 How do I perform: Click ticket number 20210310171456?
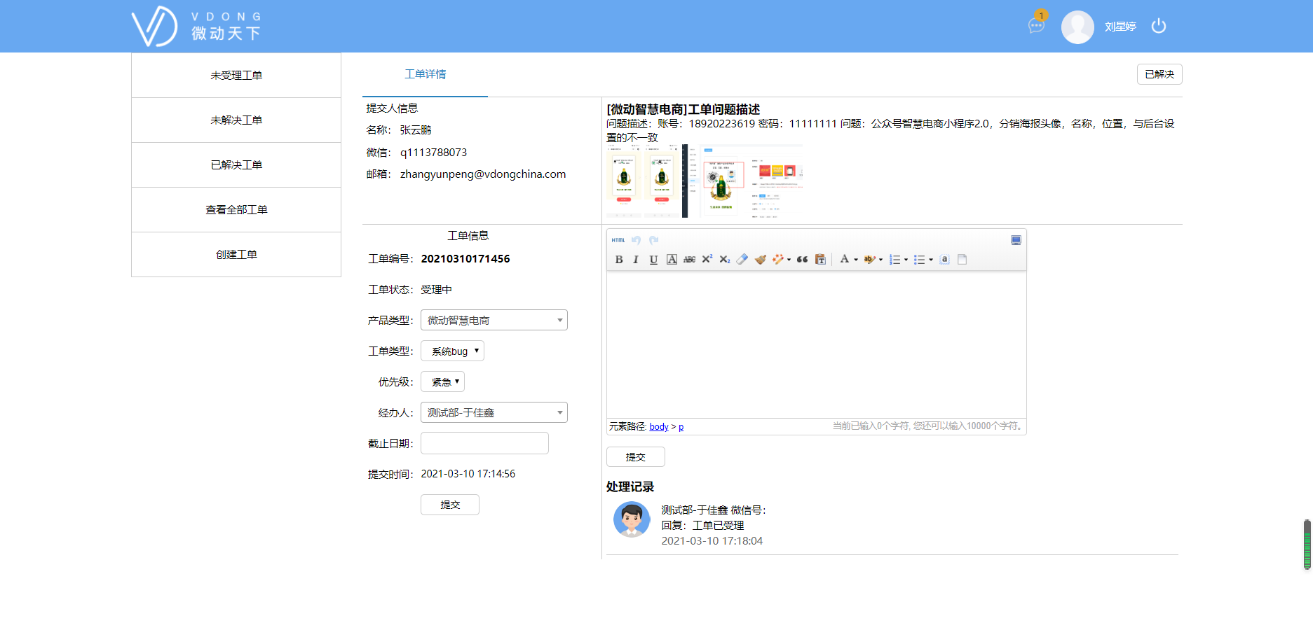(x=465, y=258)
